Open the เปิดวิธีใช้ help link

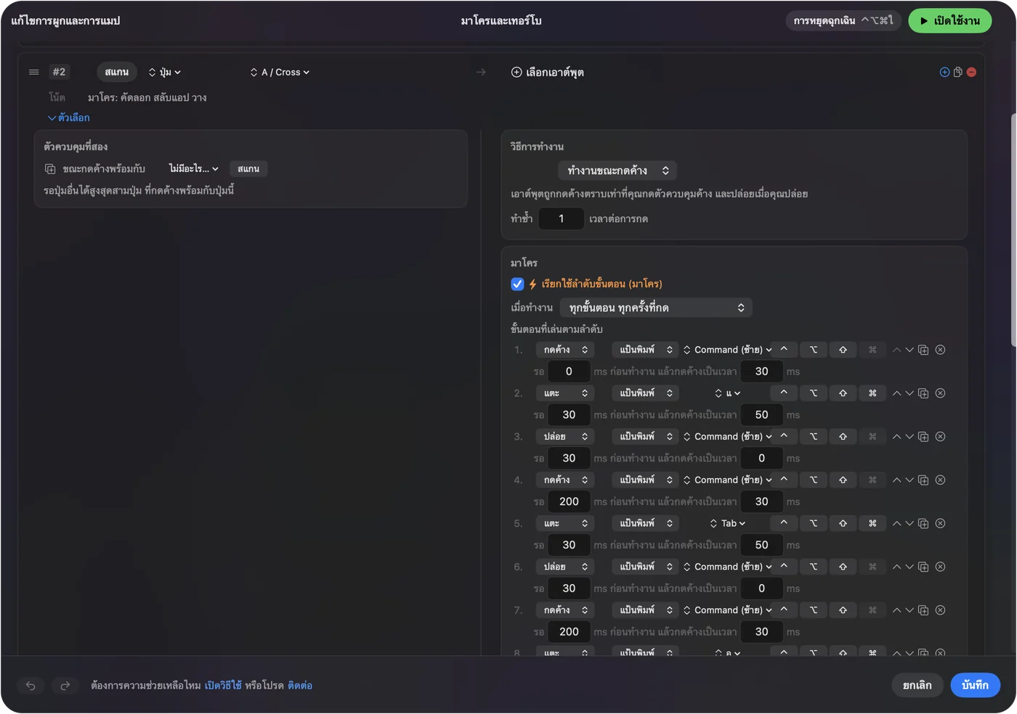tap(223, 685)
